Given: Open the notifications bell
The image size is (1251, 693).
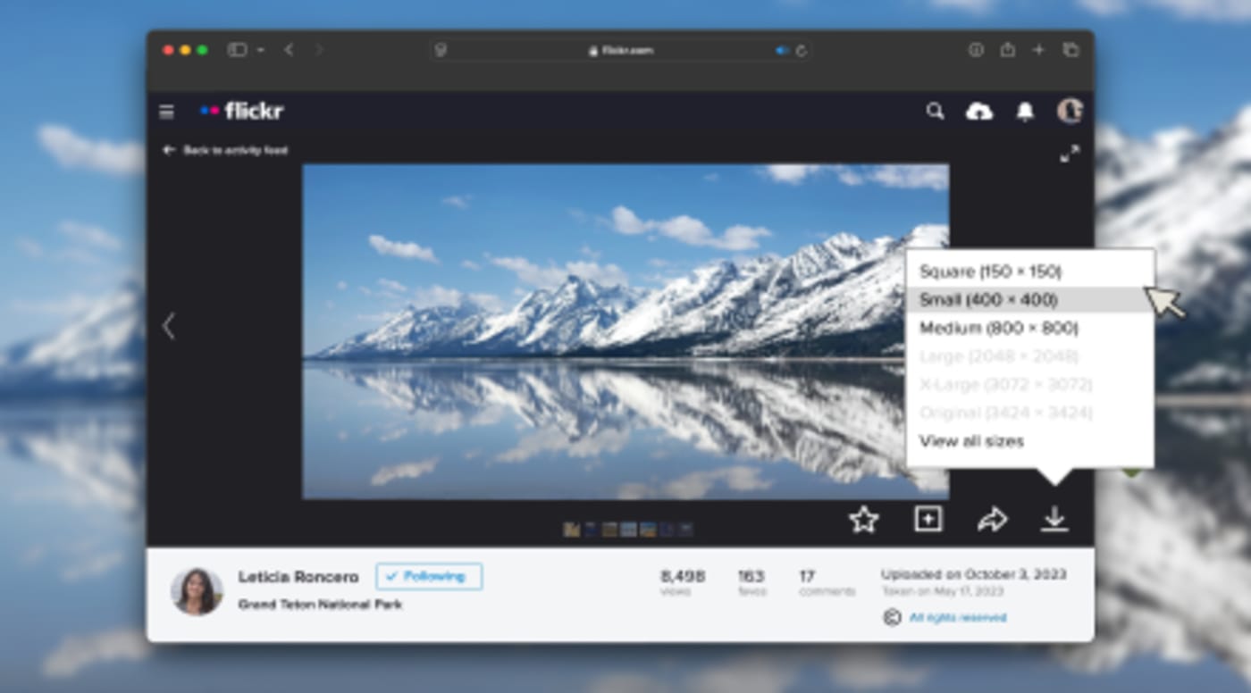Looking at the screenshot, I should pyautogui.click(x=1025, y=112).
